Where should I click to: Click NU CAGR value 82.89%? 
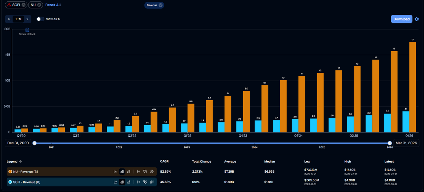click(165, 172)
